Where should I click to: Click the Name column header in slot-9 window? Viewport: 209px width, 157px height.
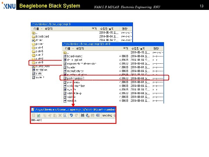pyautogui.click(x=68, y=49)
